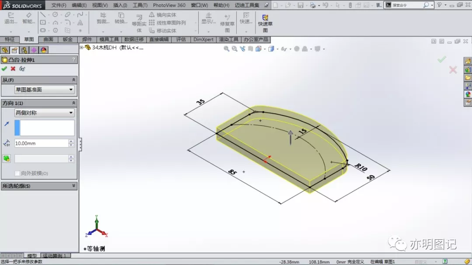This screenshot has width=472, height=265.
Task: Open the DisplayManager tab
Action: pos(43,50)
